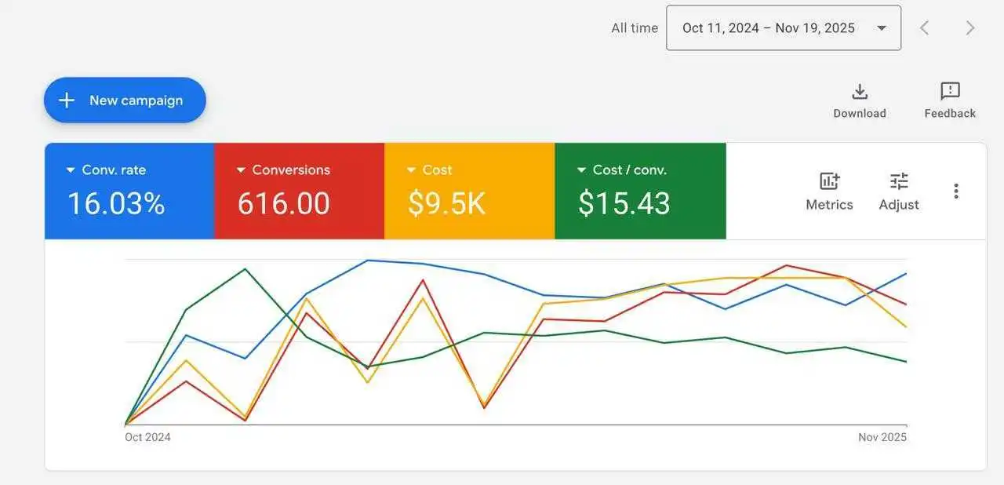Expand the Conversions metric dropdown arrow
The height and width of the screenshot is (485, 1004).
point(241,170)
